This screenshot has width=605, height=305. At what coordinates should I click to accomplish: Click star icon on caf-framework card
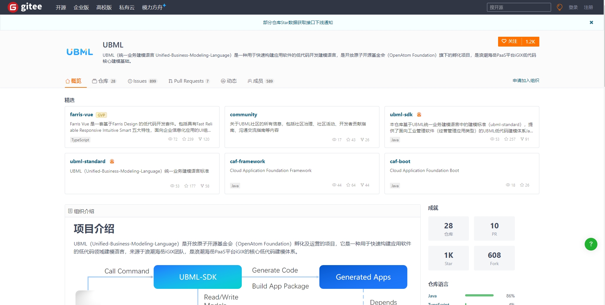coord(348,185)
